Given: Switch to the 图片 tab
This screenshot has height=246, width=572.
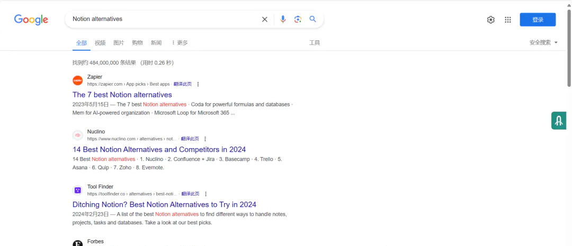Looking at the screenshot, I should click(x=119, y=43).
